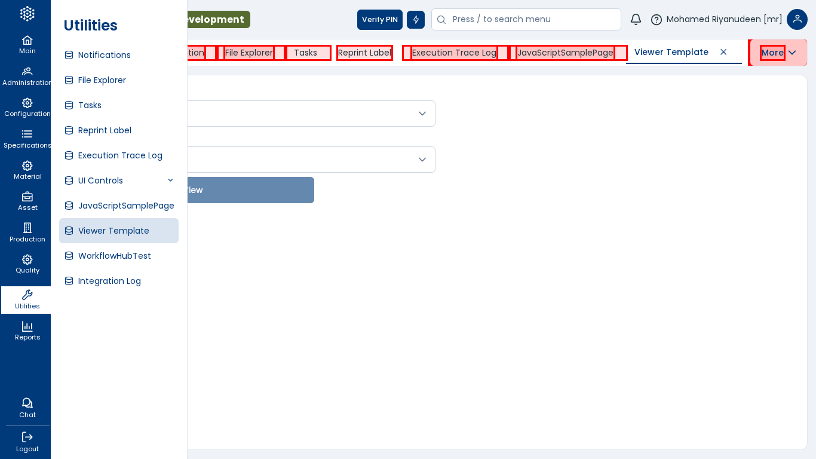Click the Logout icon
This screenshot has width=816, height=459.
tap(27, 437)
